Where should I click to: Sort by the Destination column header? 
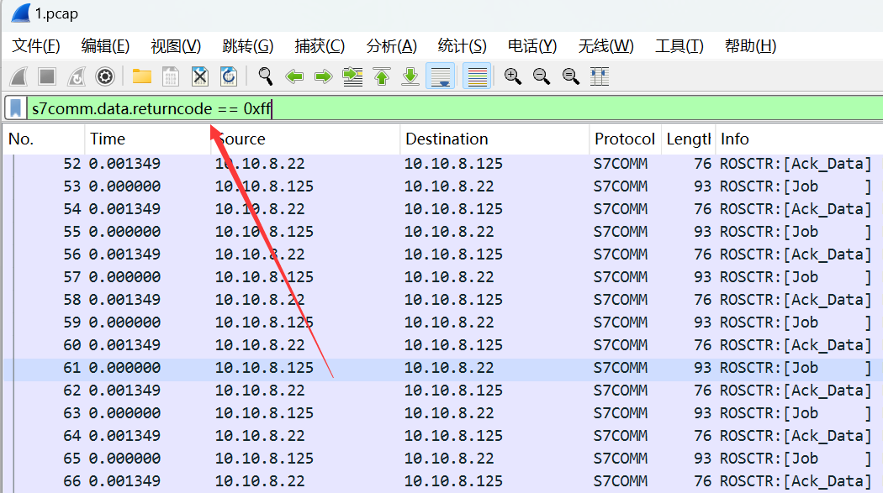pos(447,139)
